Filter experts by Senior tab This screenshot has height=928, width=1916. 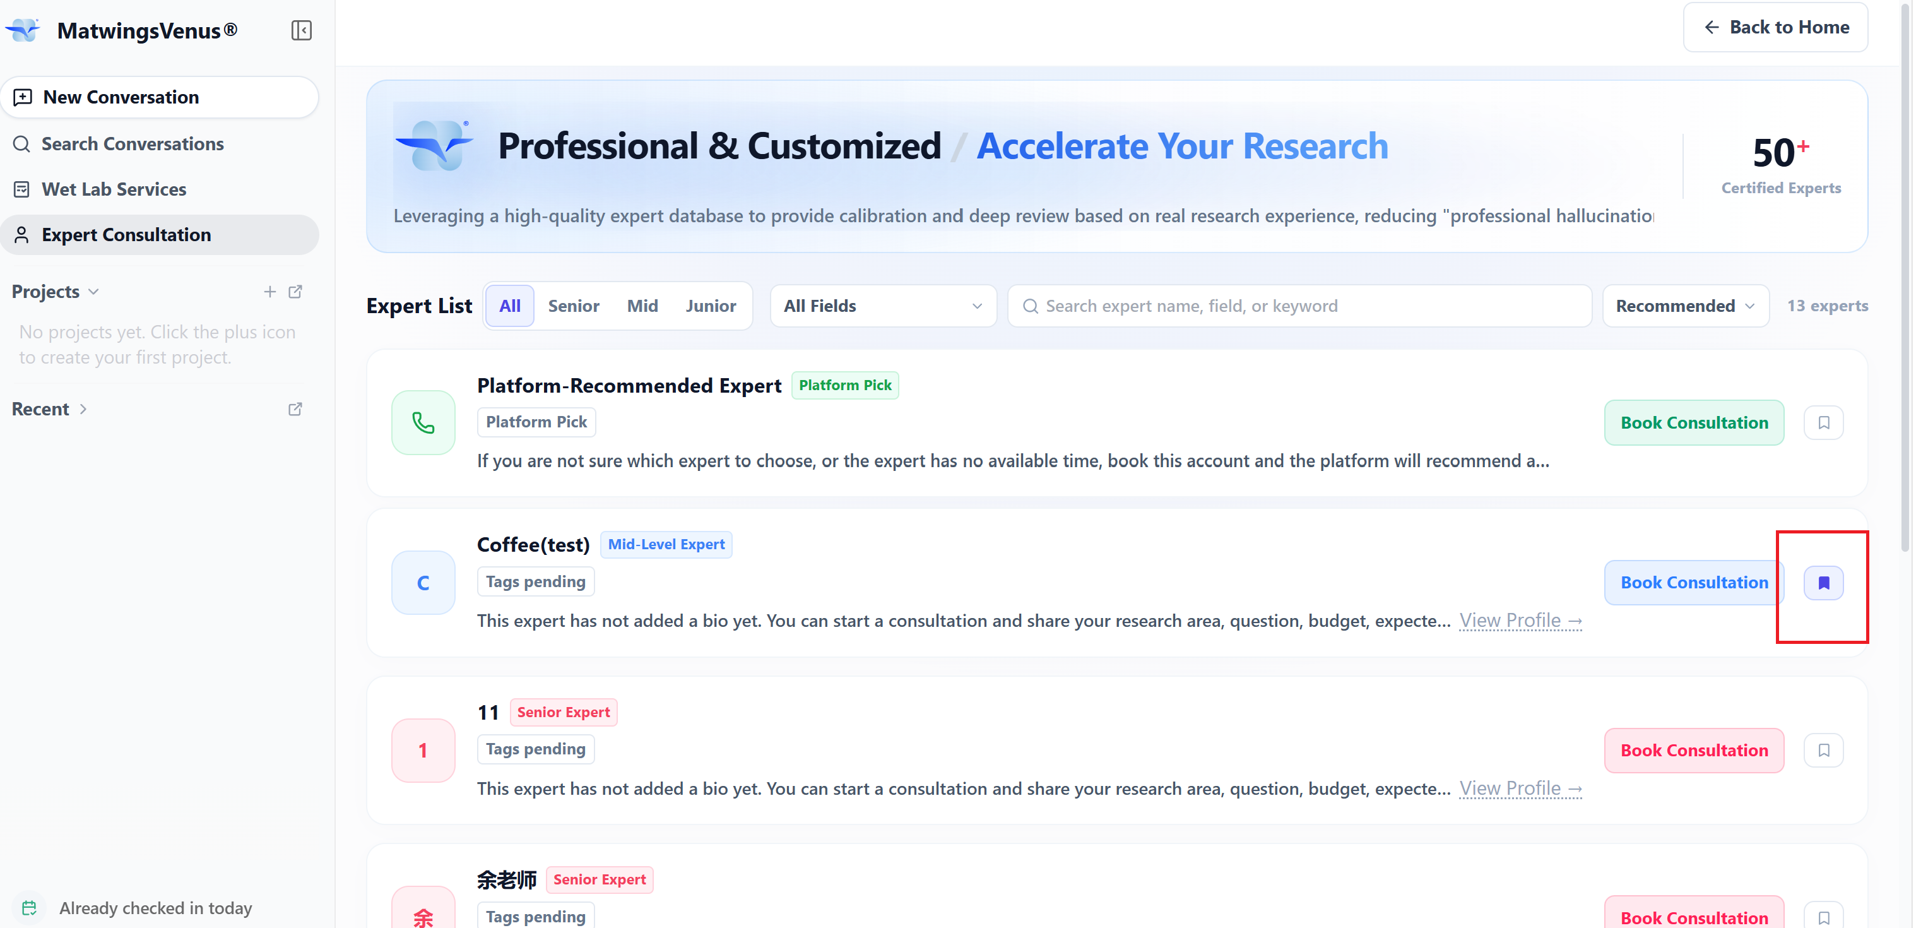point(574,306)
